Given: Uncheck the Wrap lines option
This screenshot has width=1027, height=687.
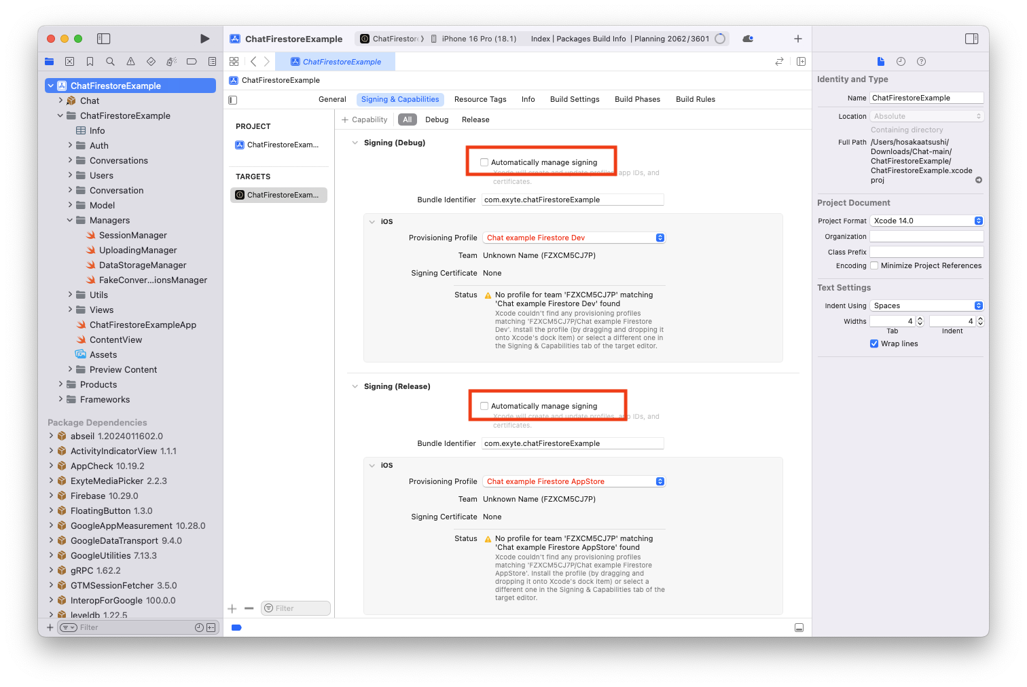Looking at the screenshot, I should 875,343.
